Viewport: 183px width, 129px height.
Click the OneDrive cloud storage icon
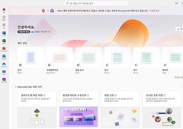point(32,32)
